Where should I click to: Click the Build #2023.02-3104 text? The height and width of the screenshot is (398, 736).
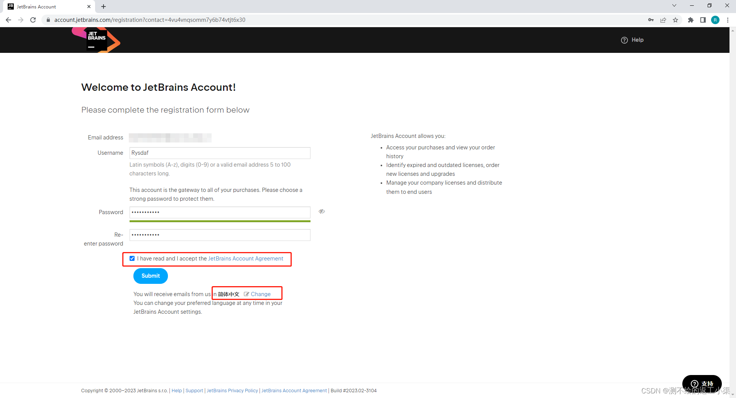click(353, 391)
